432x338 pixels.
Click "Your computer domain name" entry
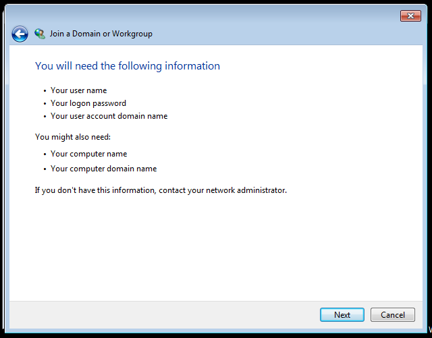103,169
